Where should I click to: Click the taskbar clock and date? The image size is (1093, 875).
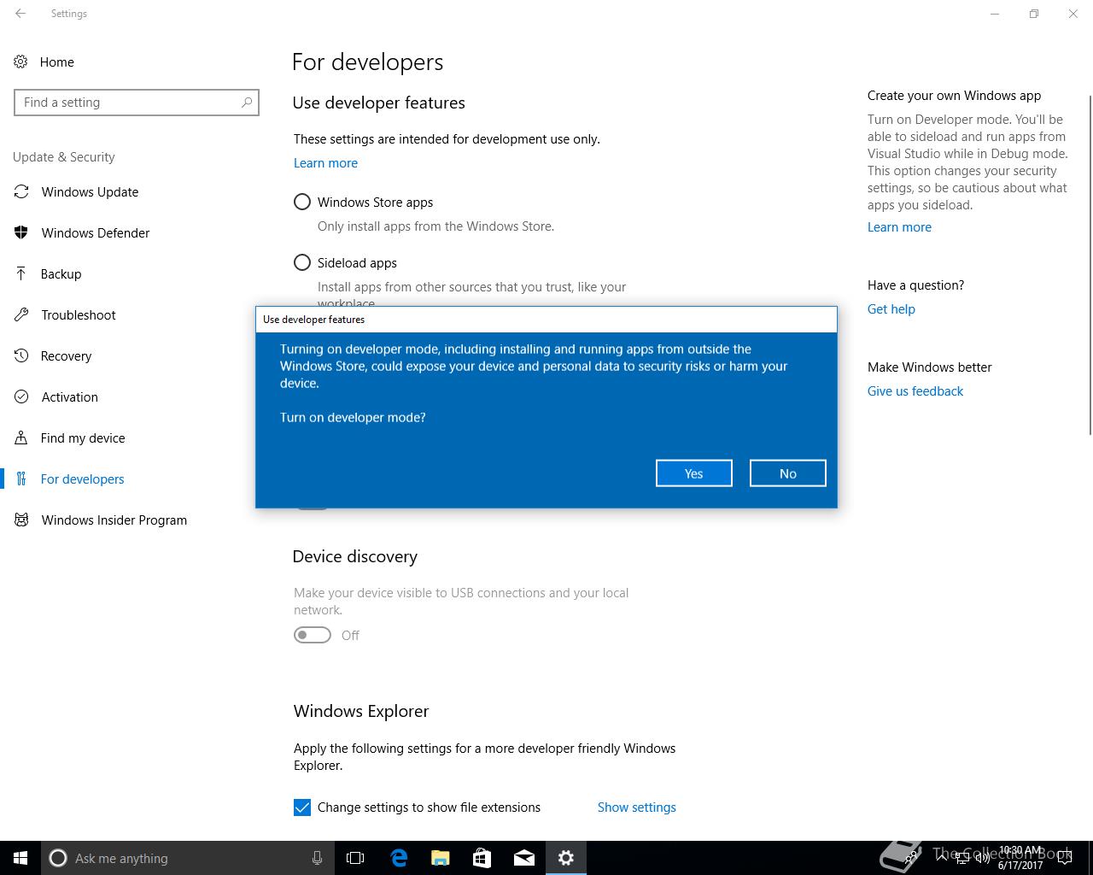click(1020, 858)
